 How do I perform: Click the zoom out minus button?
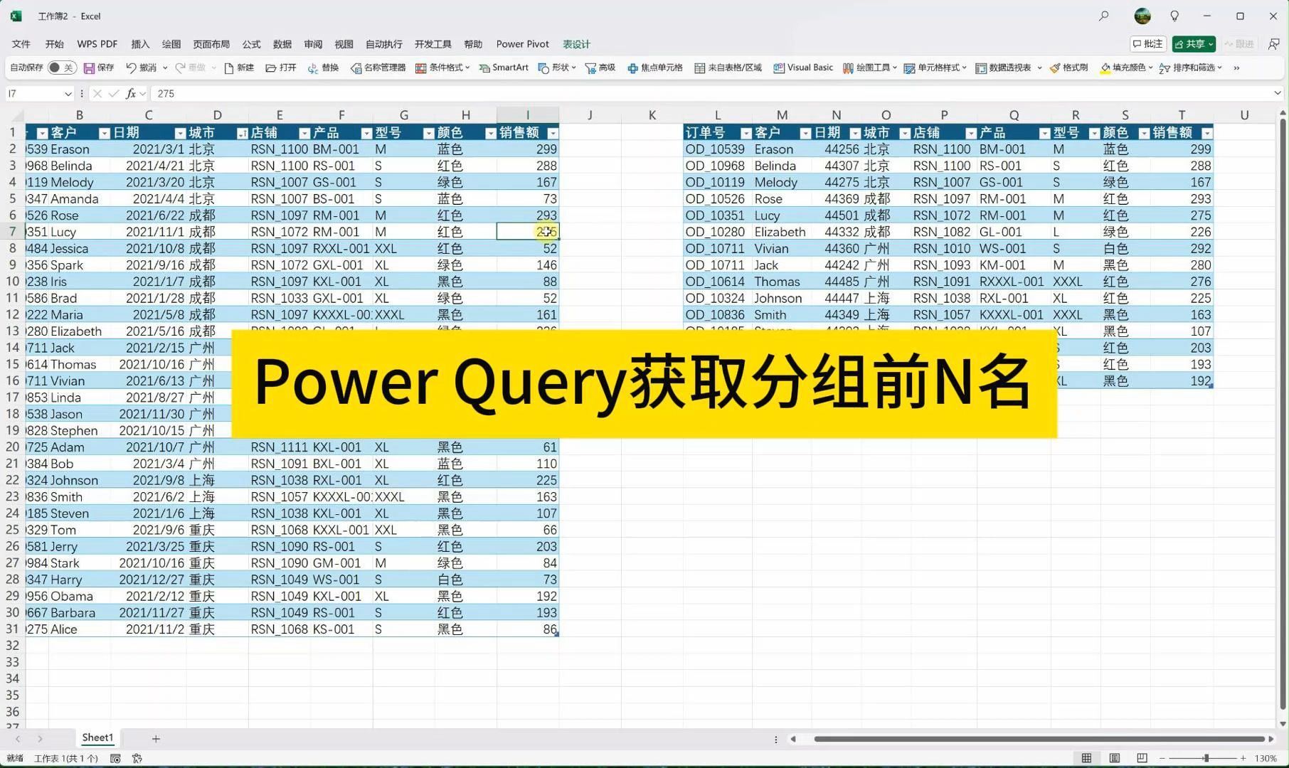click(x=1162, y=758)
